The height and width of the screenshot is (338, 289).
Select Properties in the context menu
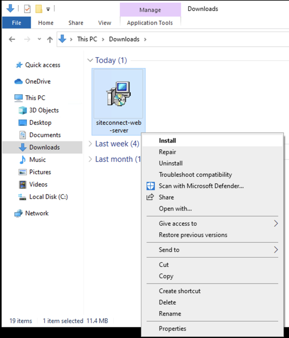(x=173, y=329)
